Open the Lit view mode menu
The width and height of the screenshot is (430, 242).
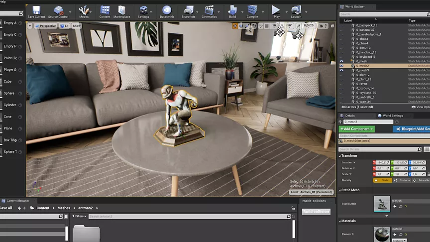click(x=64, y=26)
